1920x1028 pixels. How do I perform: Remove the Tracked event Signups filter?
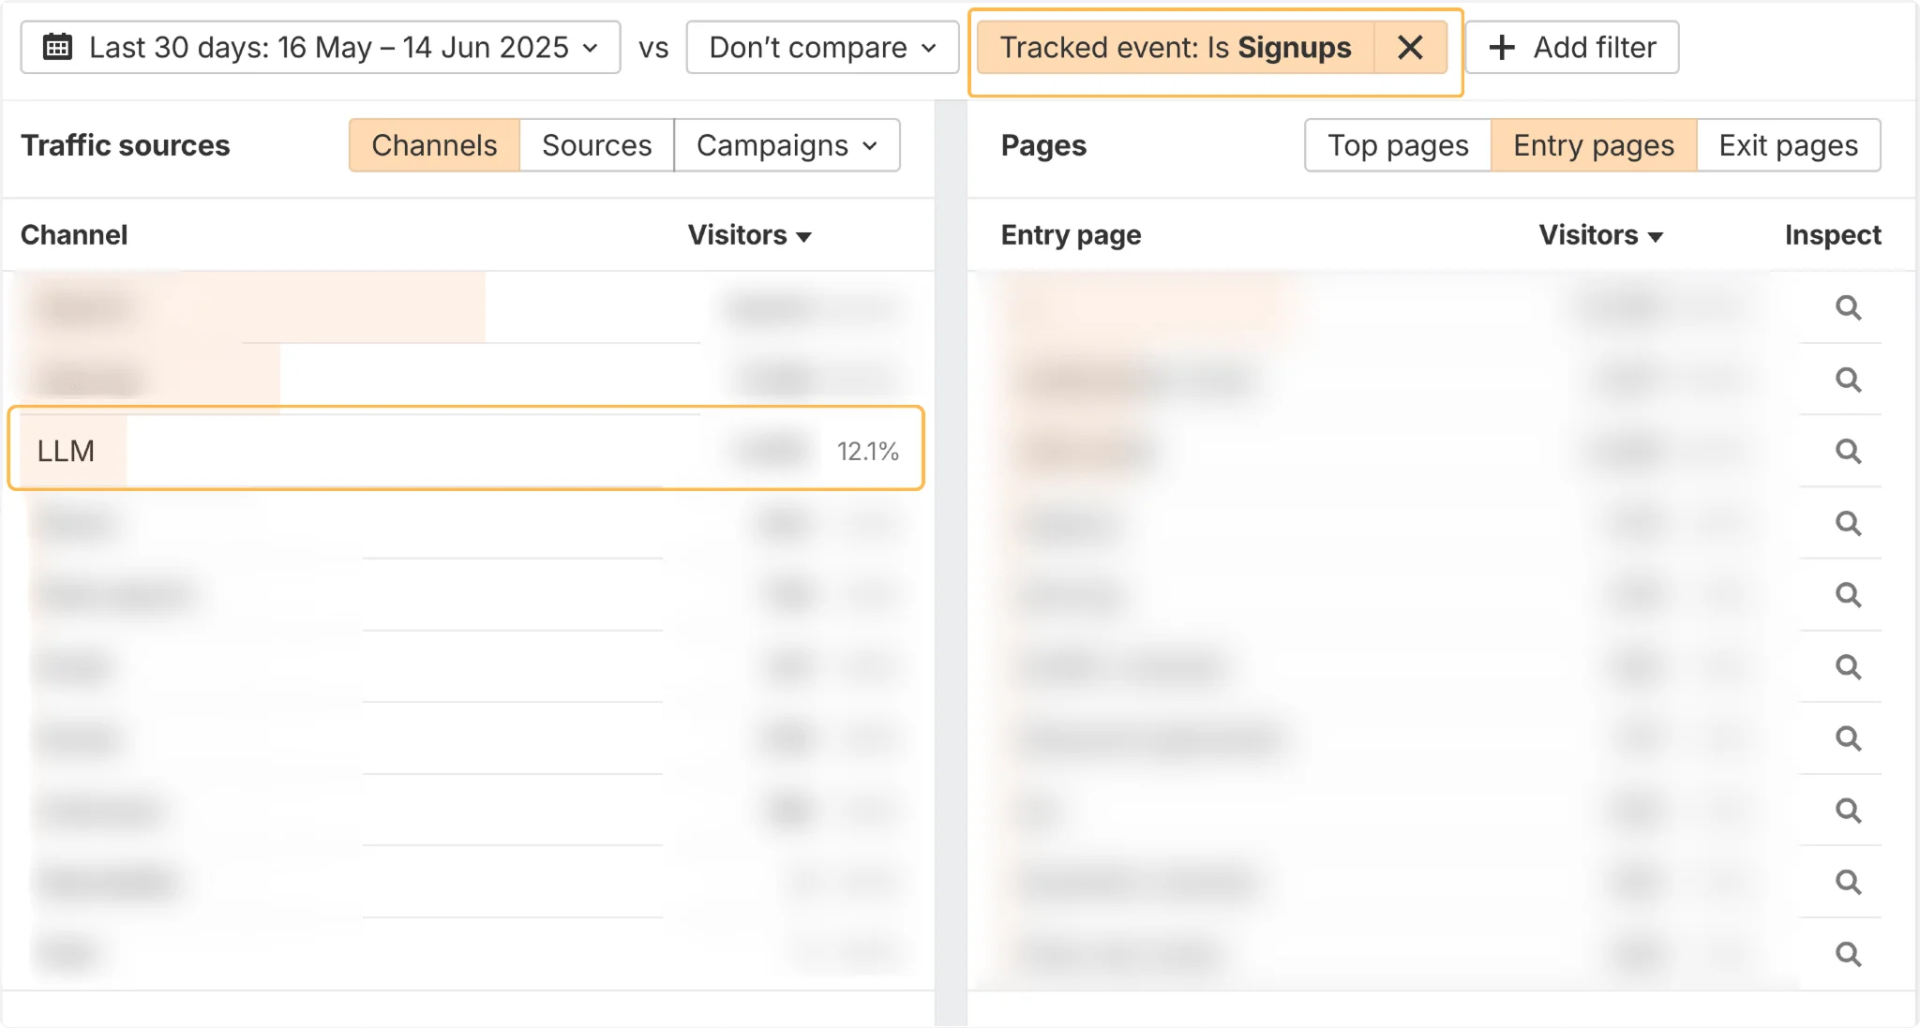pos(1410,47)
